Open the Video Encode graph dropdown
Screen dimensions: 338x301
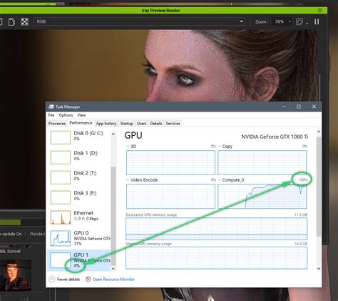coord(128,180)
